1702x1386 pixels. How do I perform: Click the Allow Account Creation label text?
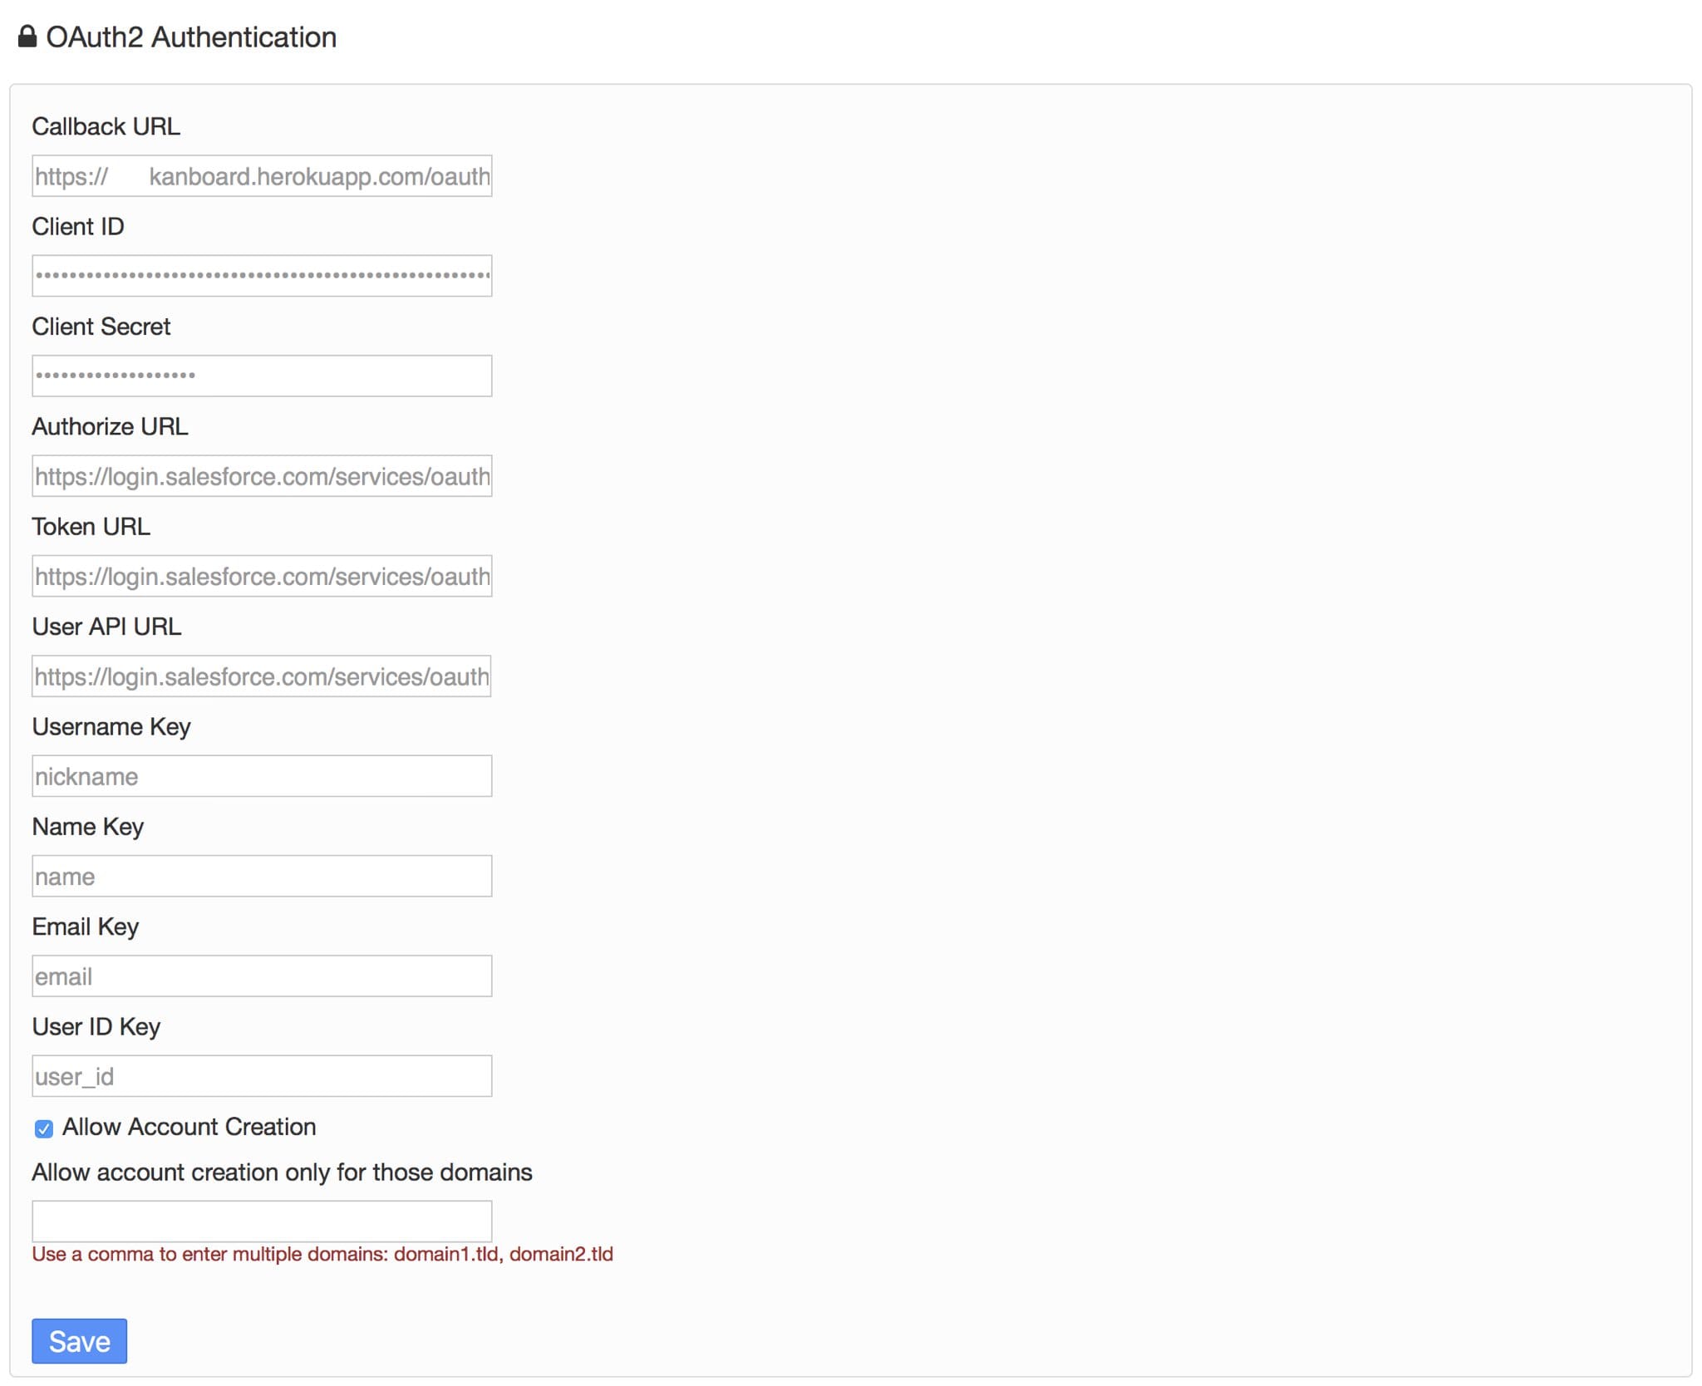[189, 1127]
